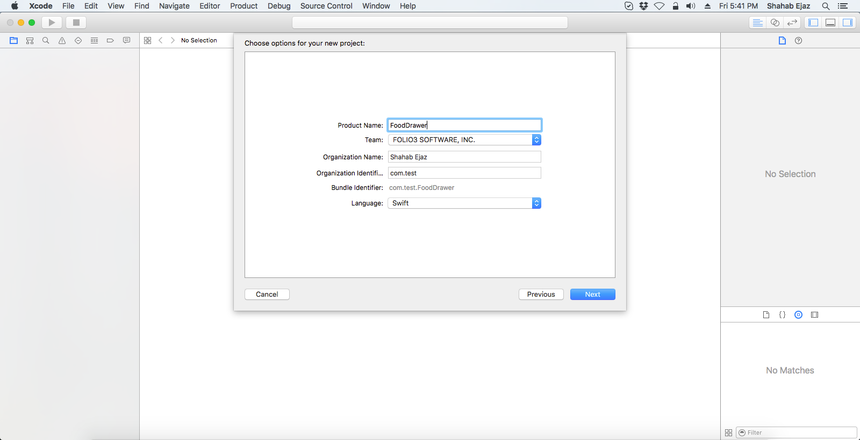
Task: Open the Report navigator speech icon
Action: point(126,40)
